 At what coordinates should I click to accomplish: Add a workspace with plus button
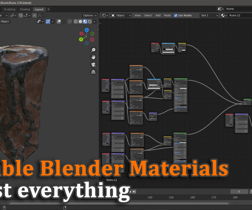[x=48, y=10]
